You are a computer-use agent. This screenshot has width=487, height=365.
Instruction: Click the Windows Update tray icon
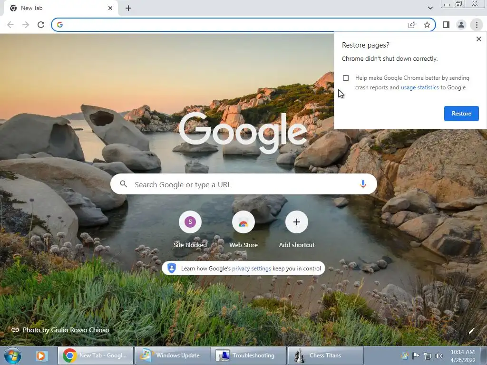[x=404, y=355]
